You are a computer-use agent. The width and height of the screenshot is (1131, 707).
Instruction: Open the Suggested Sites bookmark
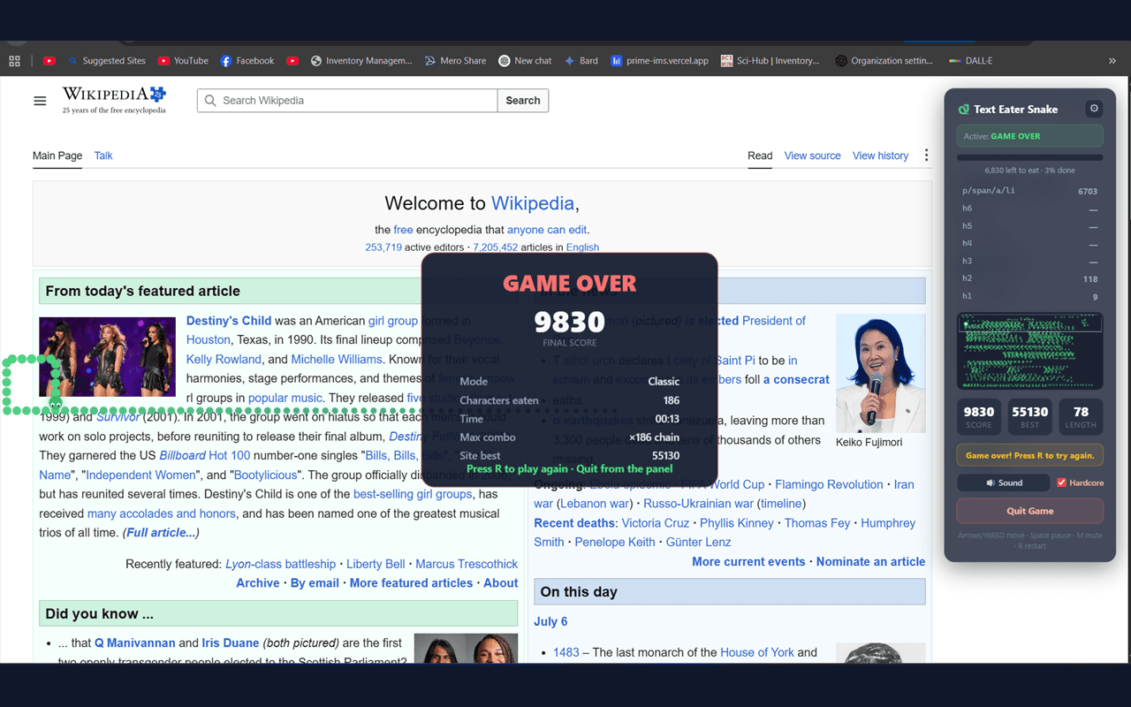[107, 61]
